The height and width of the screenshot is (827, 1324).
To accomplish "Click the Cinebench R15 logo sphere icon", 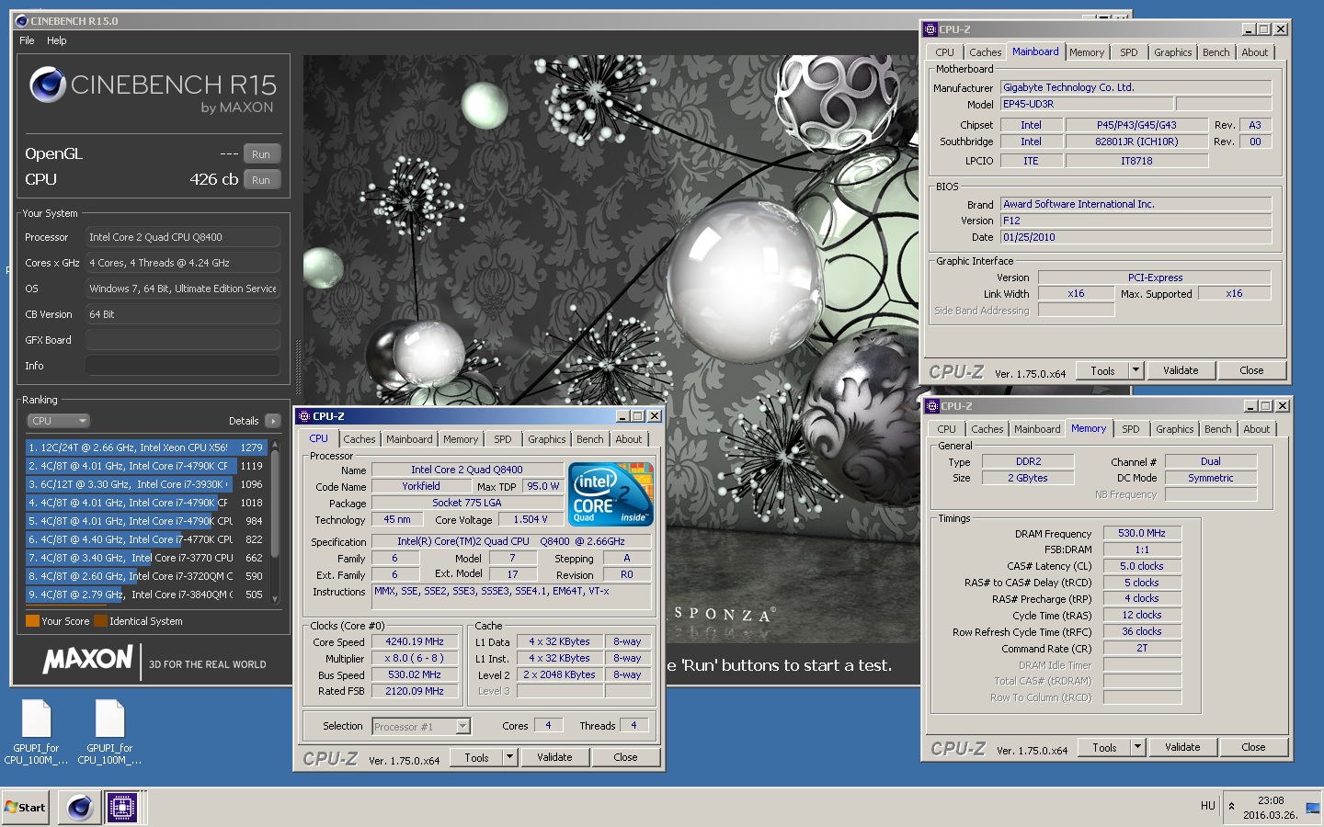I will click(x=47, y=85).
